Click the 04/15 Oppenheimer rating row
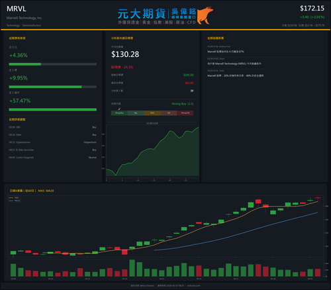This screenshot has width=331, height=290. tap(53, 142)
